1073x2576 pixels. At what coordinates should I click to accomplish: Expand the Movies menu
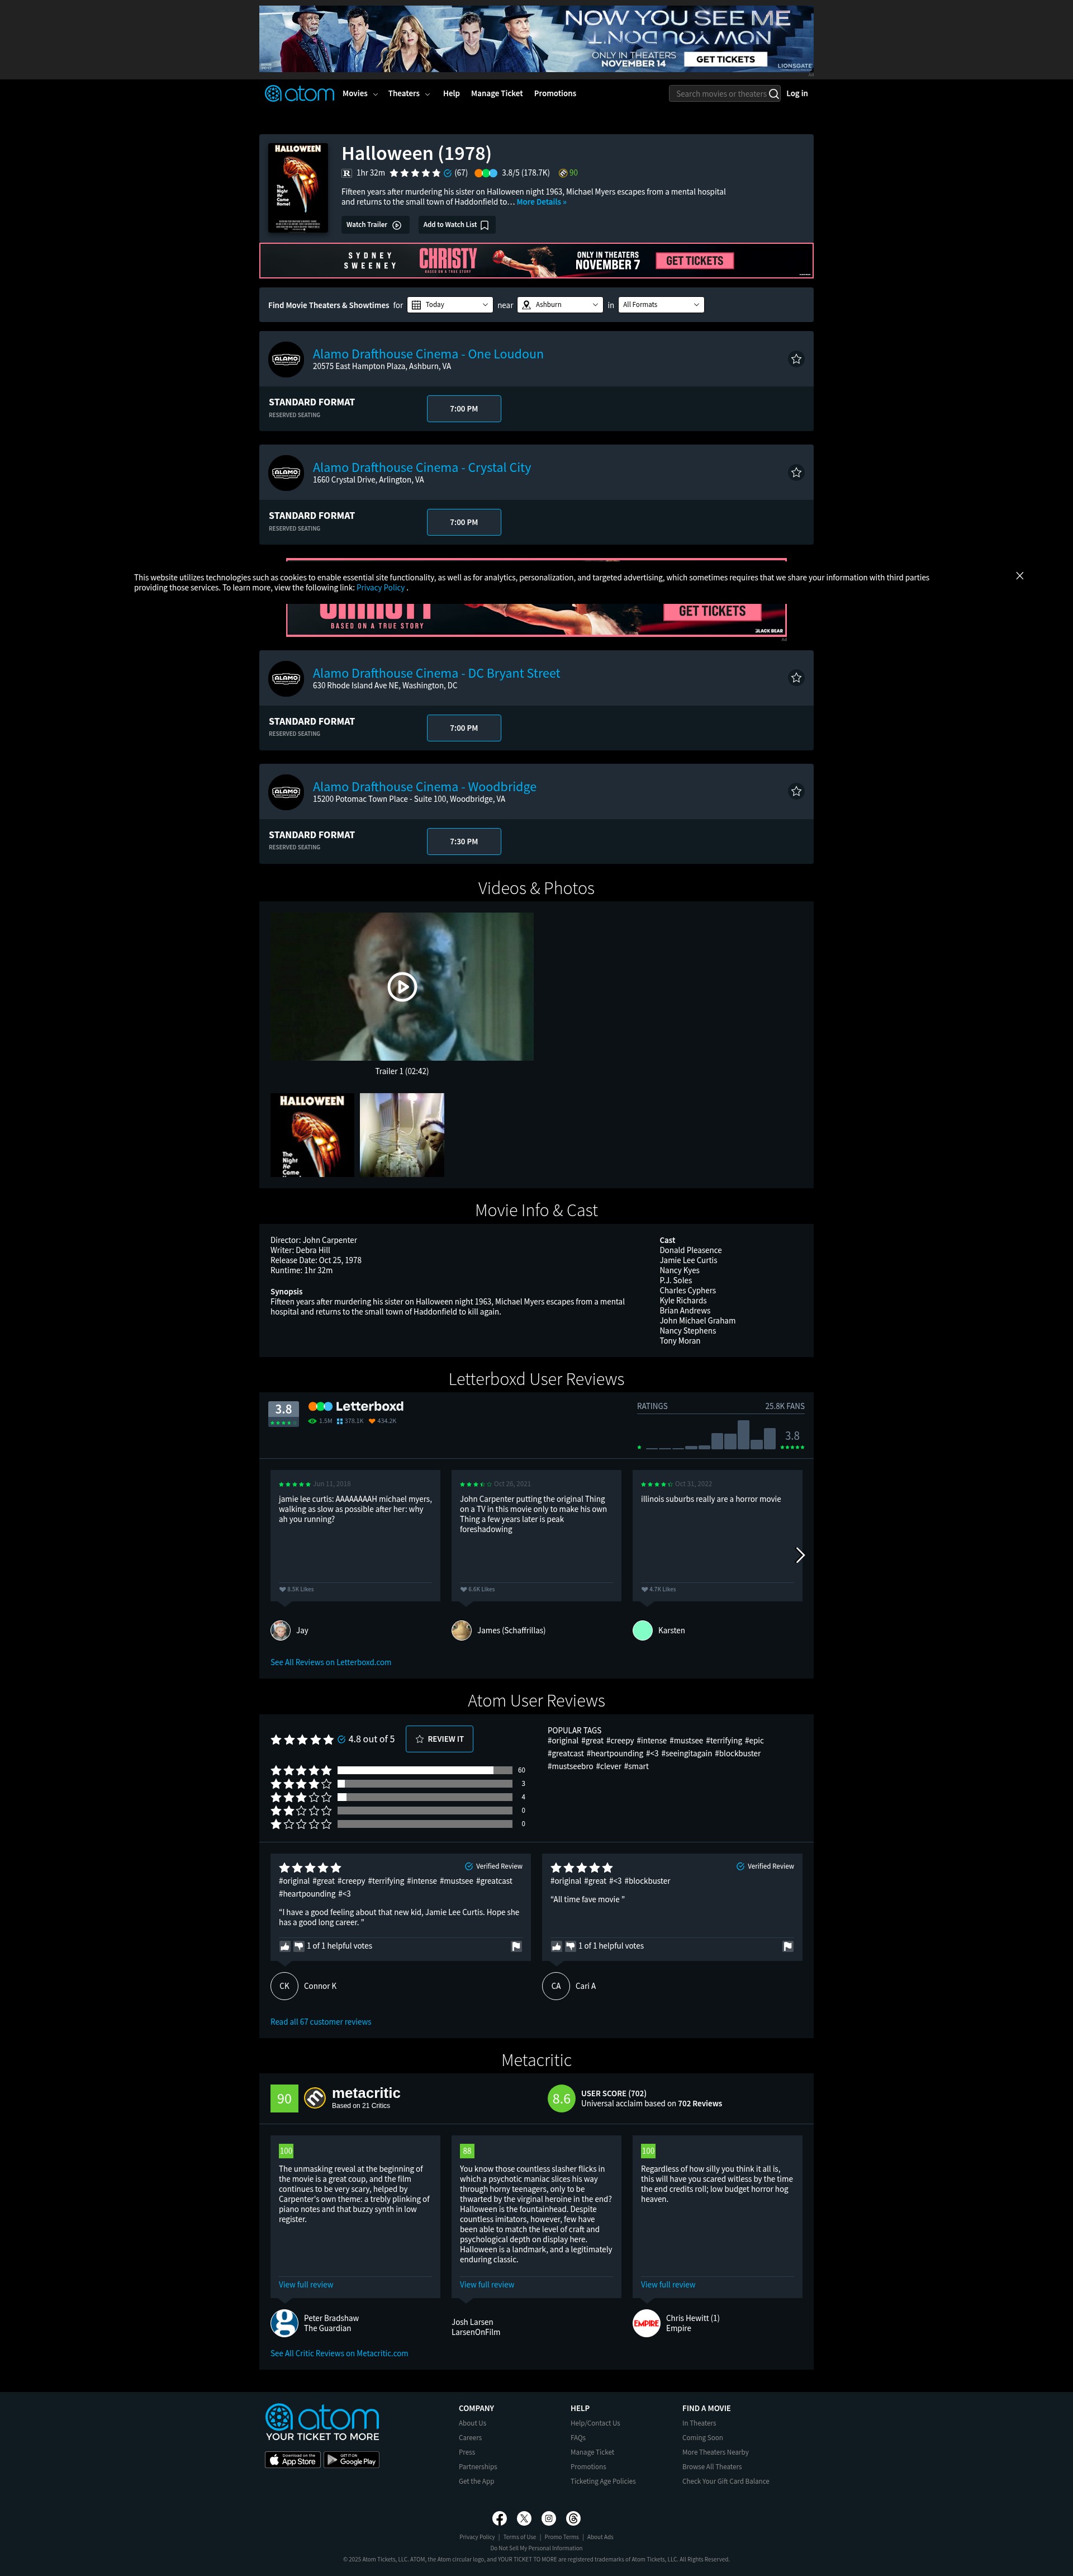point(360,94)
